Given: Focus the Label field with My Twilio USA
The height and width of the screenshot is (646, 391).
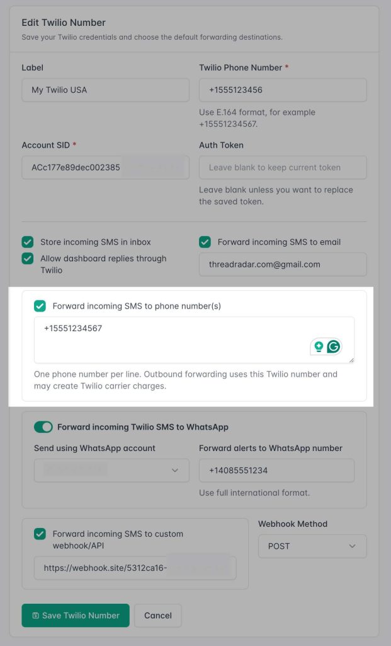Looking at the screenshot, I should [x=106, y=90].
